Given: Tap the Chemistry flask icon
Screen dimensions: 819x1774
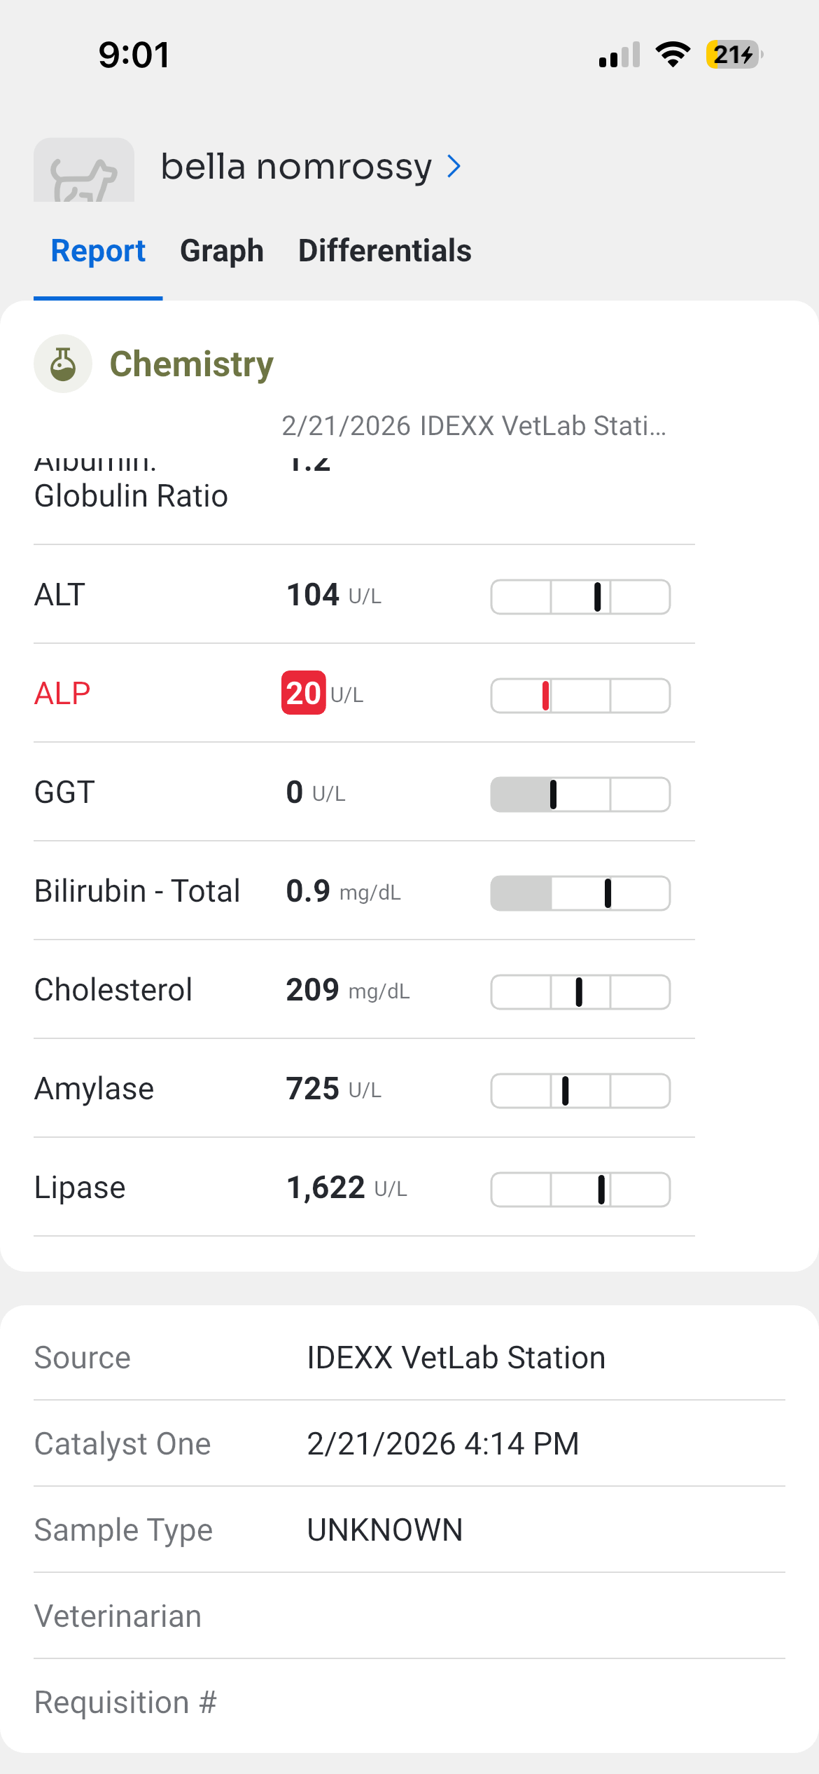Looking at the screenshot, I should (x=63, y=364).
